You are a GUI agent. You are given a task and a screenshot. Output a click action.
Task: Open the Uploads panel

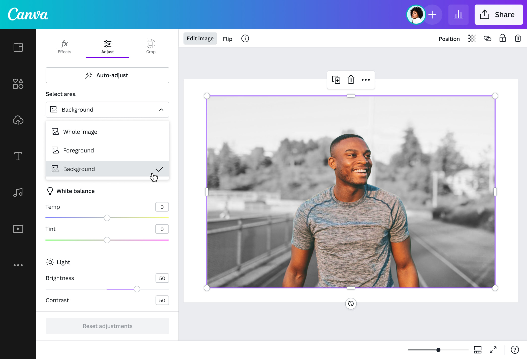18,120
